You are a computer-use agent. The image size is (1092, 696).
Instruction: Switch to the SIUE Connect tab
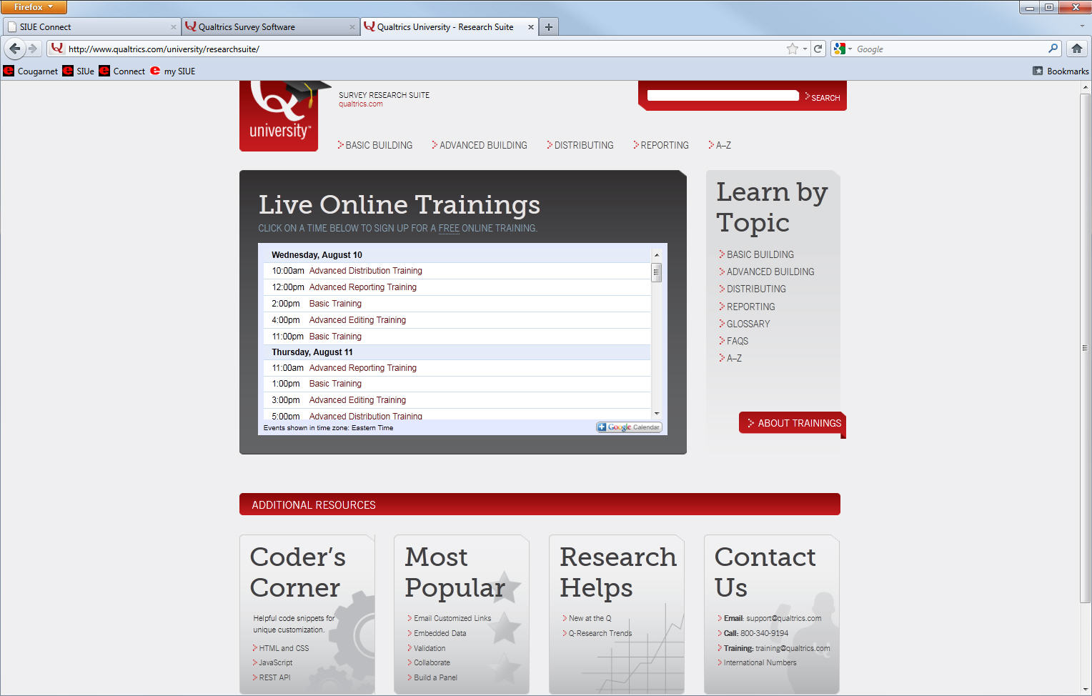coord(86,27)
